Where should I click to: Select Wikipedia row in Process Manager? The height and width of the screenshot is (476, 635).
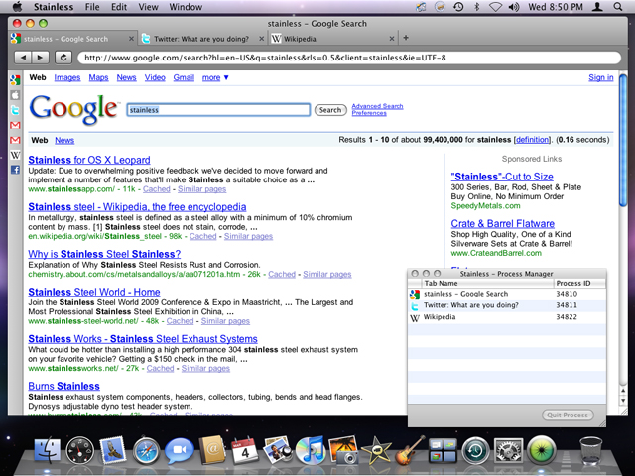507,317
